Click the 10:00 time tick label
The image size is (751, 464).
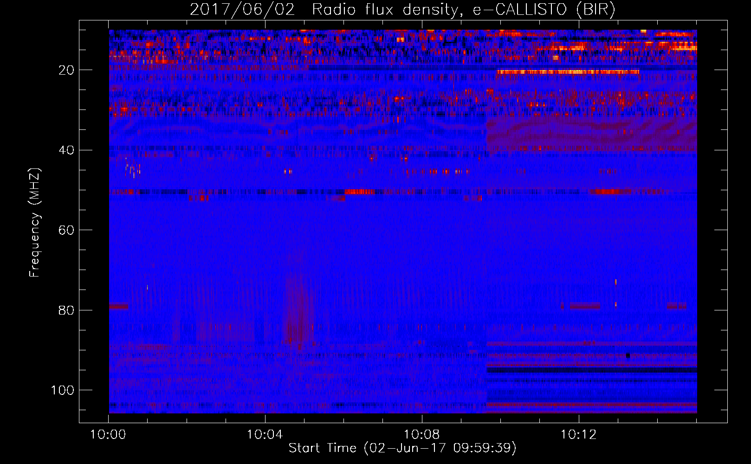click(x=108, y=435)
